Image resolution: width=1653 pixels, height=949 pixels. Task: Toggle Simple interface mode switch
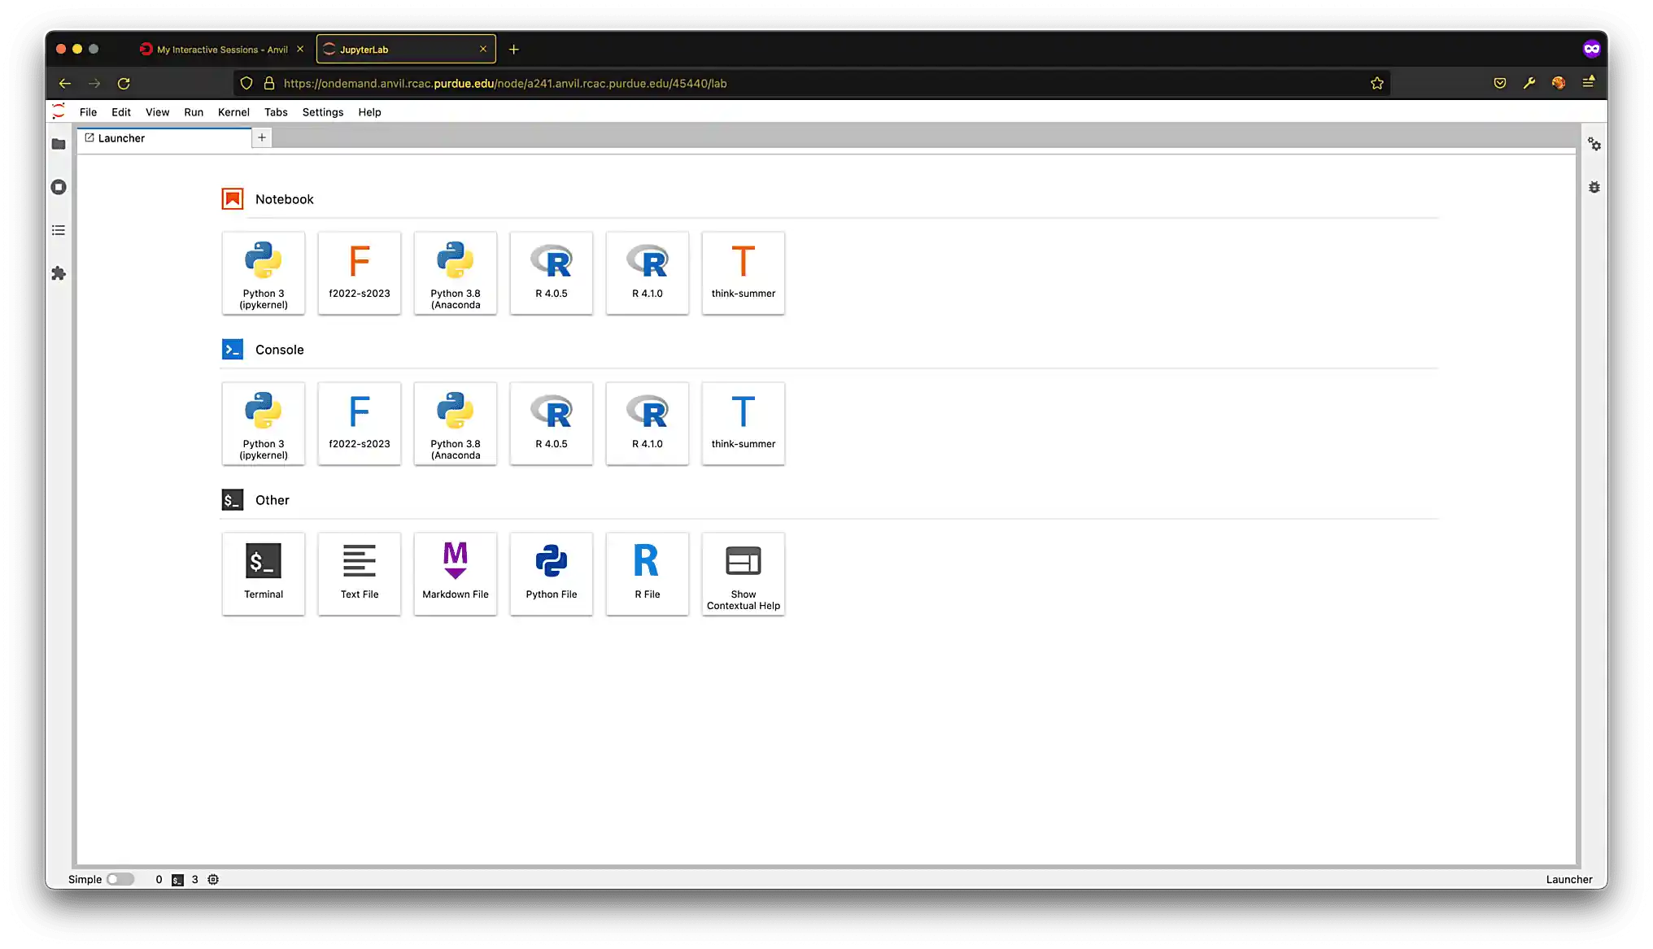[x=120, y=879]
